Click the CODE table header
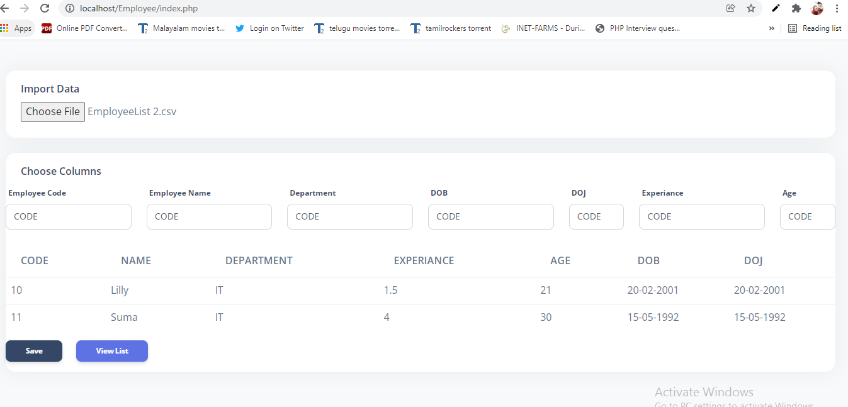 tap(35, 260)
